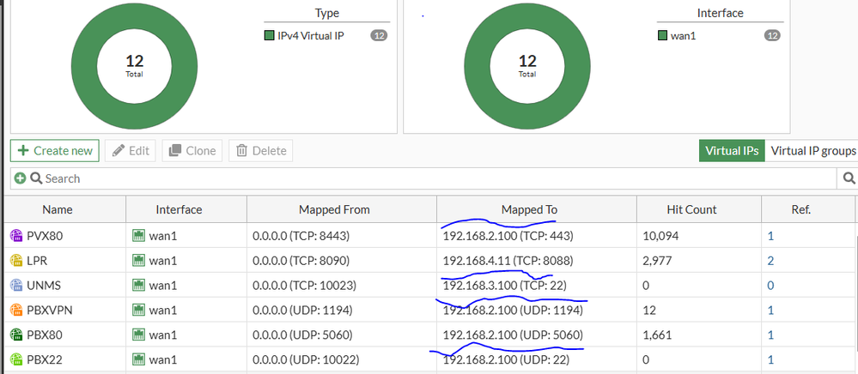
Task: Click the wan1 interface icon in UNMS row
Action: [138, 286]
